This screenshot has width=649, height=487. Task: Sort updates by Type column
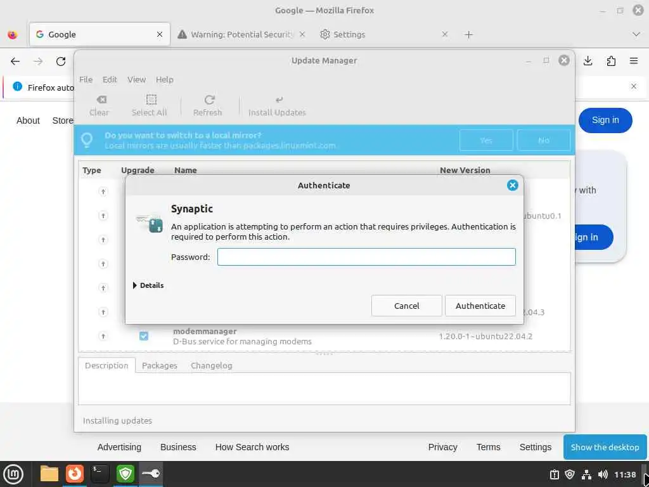pyautogui.click(x=92, y=170)
